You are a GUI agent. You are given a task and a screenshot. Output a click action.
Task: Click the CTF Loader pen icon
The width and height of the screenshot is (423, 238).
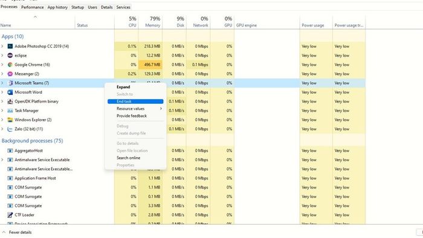coord(10,215)
